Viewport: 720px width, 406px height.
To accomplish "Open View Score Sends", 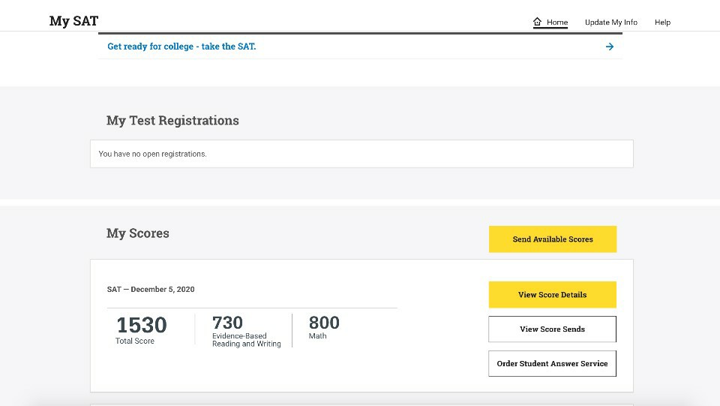I will point(553,329).
